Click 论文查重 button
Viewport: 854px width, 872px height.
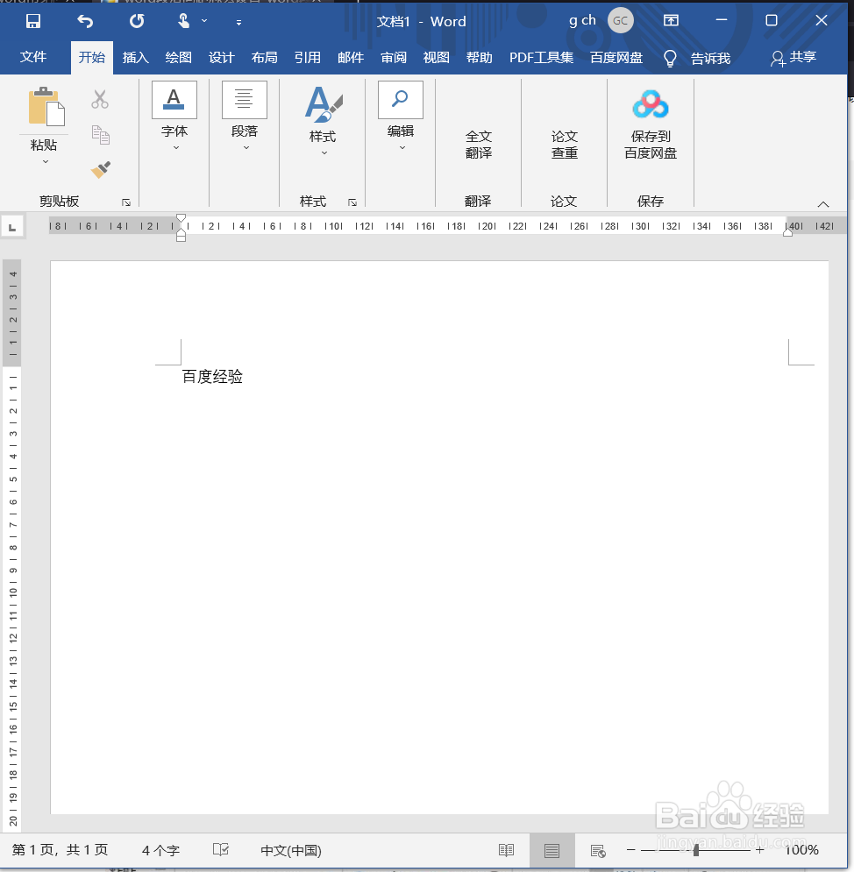point(565,145)
